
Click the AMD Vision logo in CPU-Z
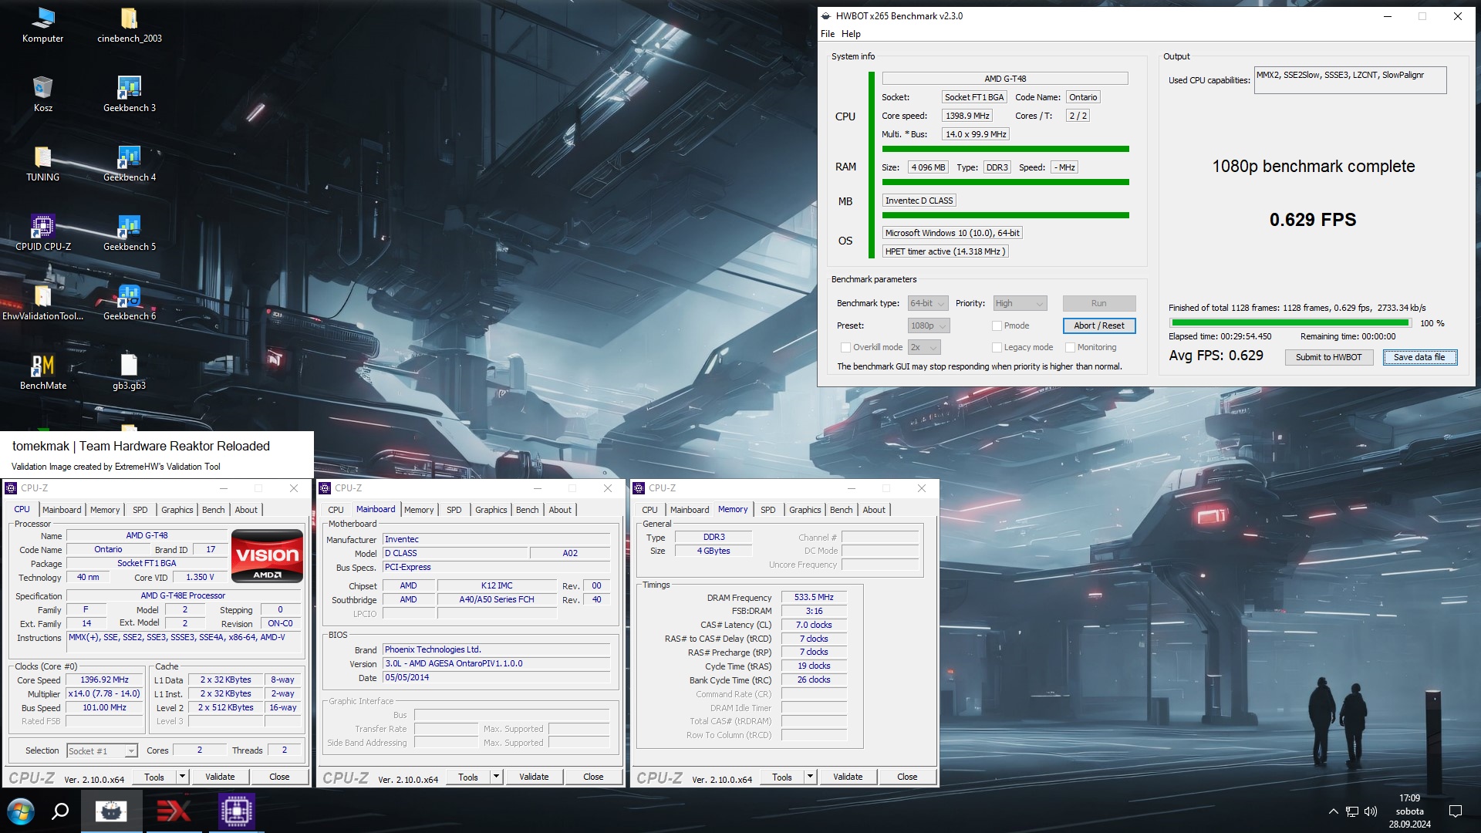267,555
